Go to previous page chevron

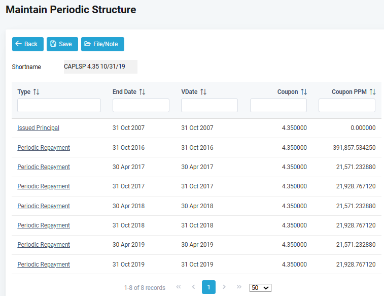193,287
